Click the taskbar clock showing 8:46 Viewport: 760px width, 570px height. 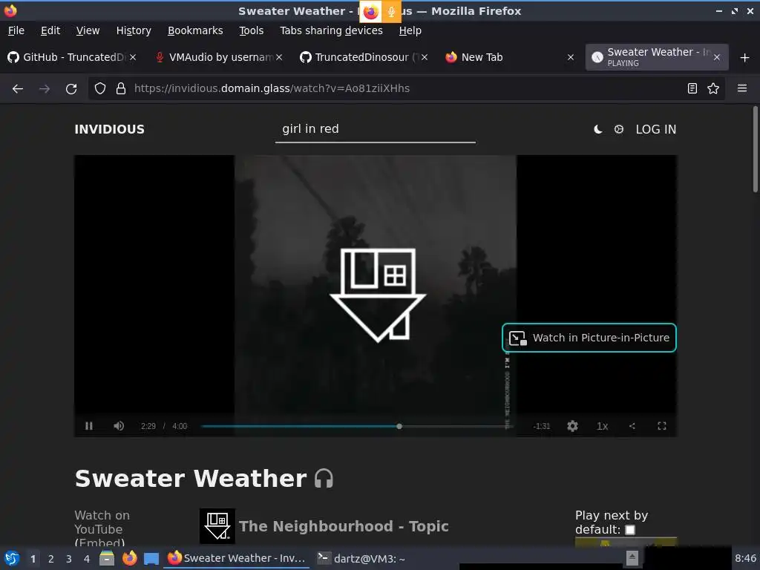click(x=745, y=558)
